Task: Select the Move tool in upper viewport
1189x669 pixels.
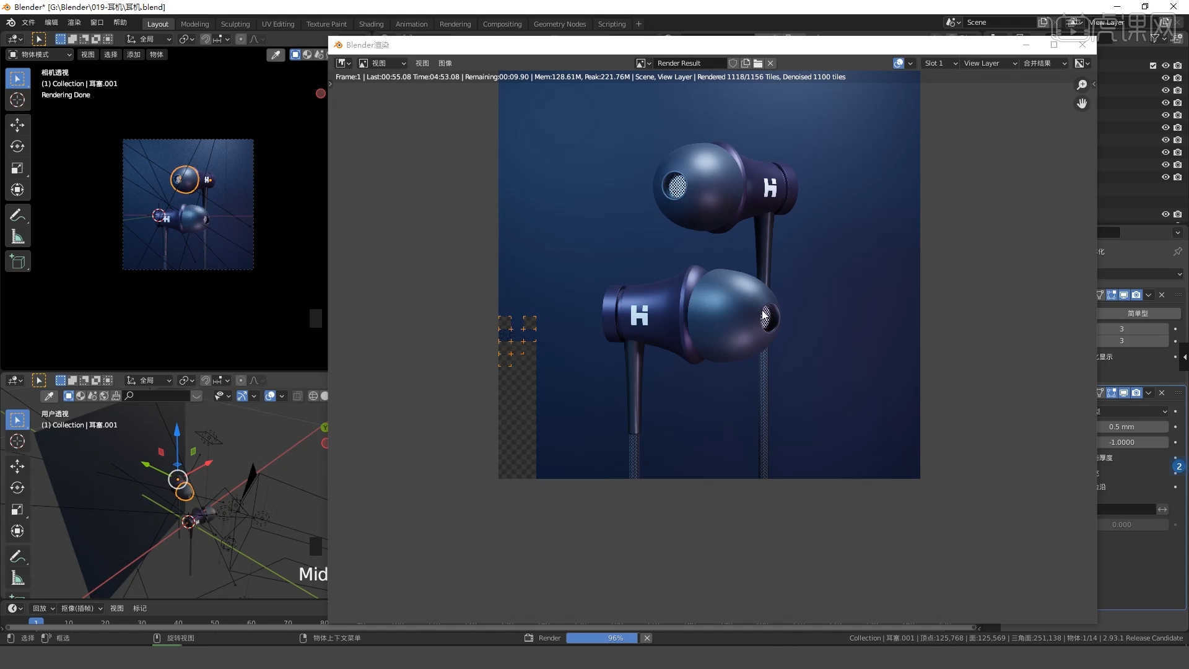Action: [x=17, y=125]
